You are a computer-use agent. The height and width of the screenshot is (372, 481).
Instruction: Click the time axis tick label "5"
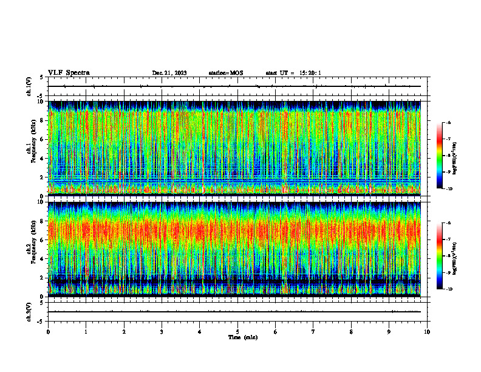(x=237, y=332)
